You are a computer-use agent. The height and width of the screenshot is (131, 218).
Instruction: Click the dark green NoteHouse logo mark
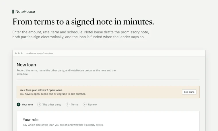click(13, 12)
